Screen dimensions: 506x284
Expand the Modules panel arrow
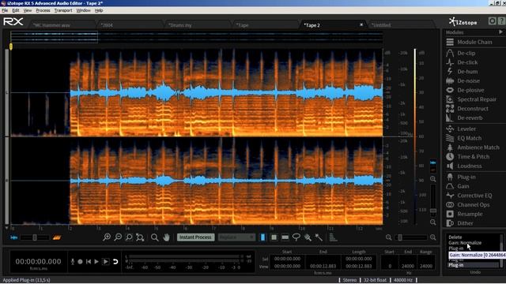500,32
